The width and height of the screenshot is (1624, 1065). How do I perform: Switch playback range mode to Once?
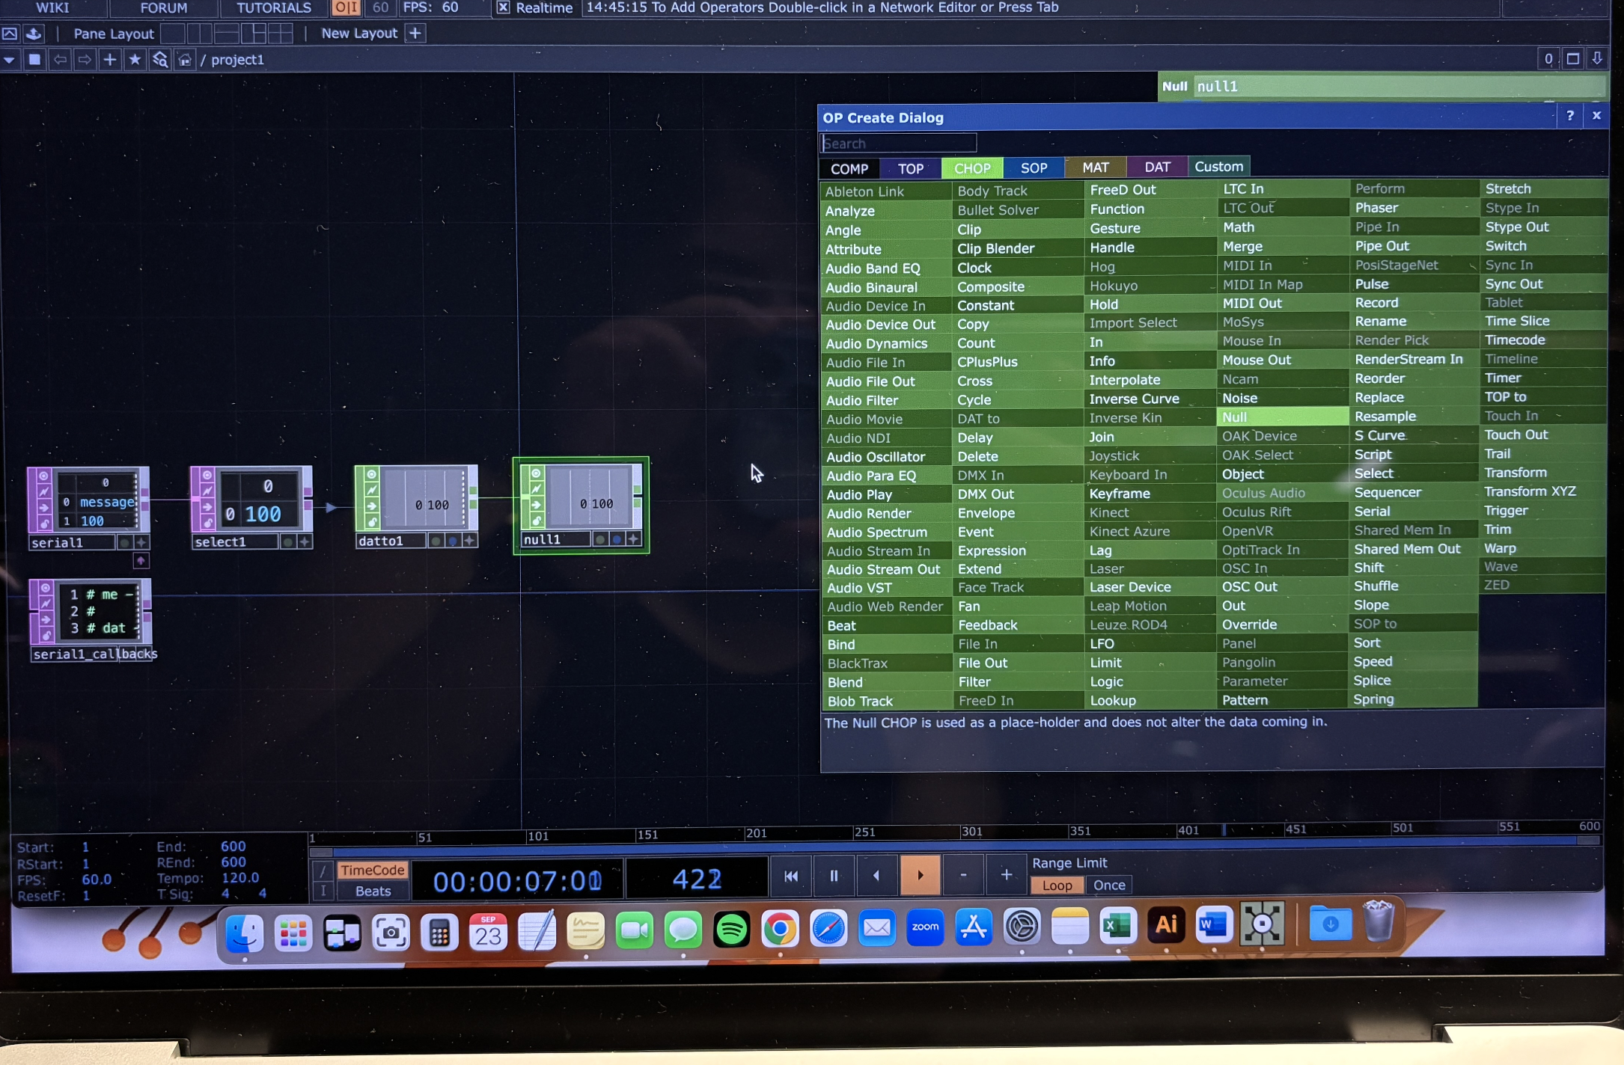point(1108,885)
